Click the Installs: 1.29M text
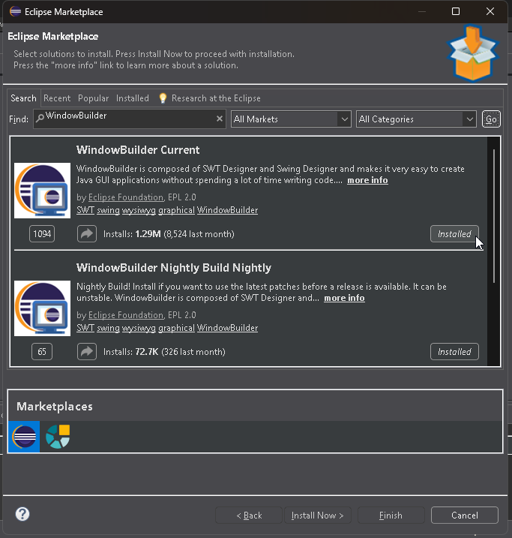 (x=132, y=234)
